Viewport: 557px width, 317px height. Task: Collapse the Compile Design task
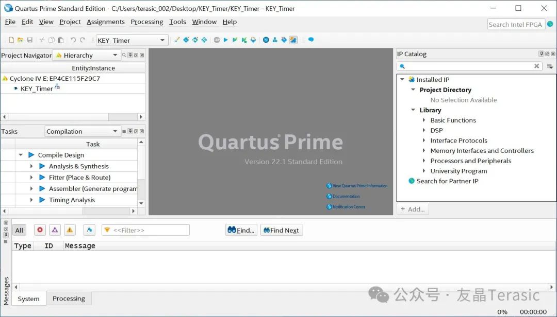(x=21, y=155)
